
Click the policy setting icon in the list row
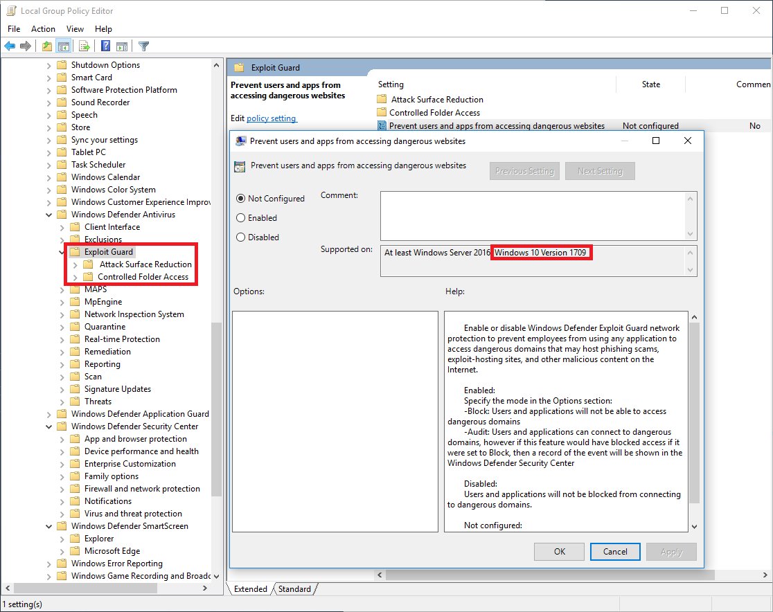click(x=382, y=125)
